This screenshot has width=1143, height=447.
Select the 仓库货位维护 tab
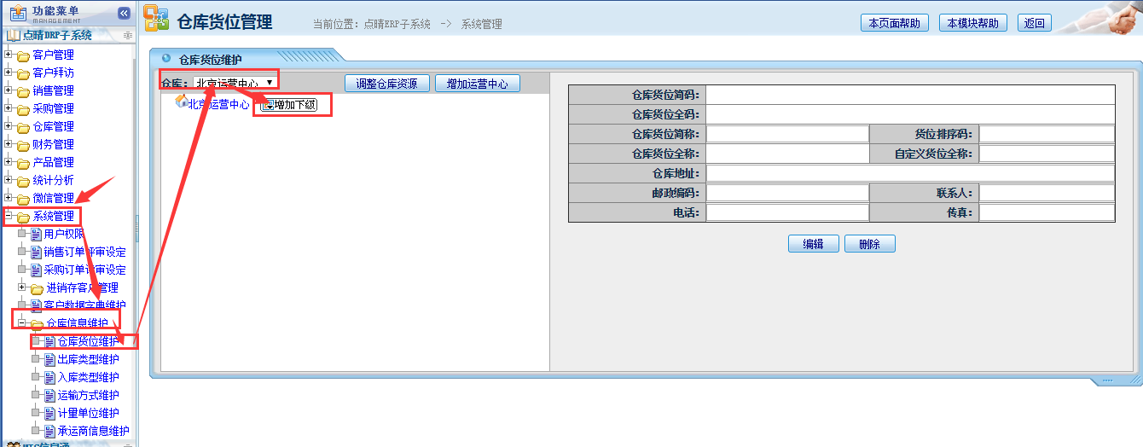click(210, 60)
